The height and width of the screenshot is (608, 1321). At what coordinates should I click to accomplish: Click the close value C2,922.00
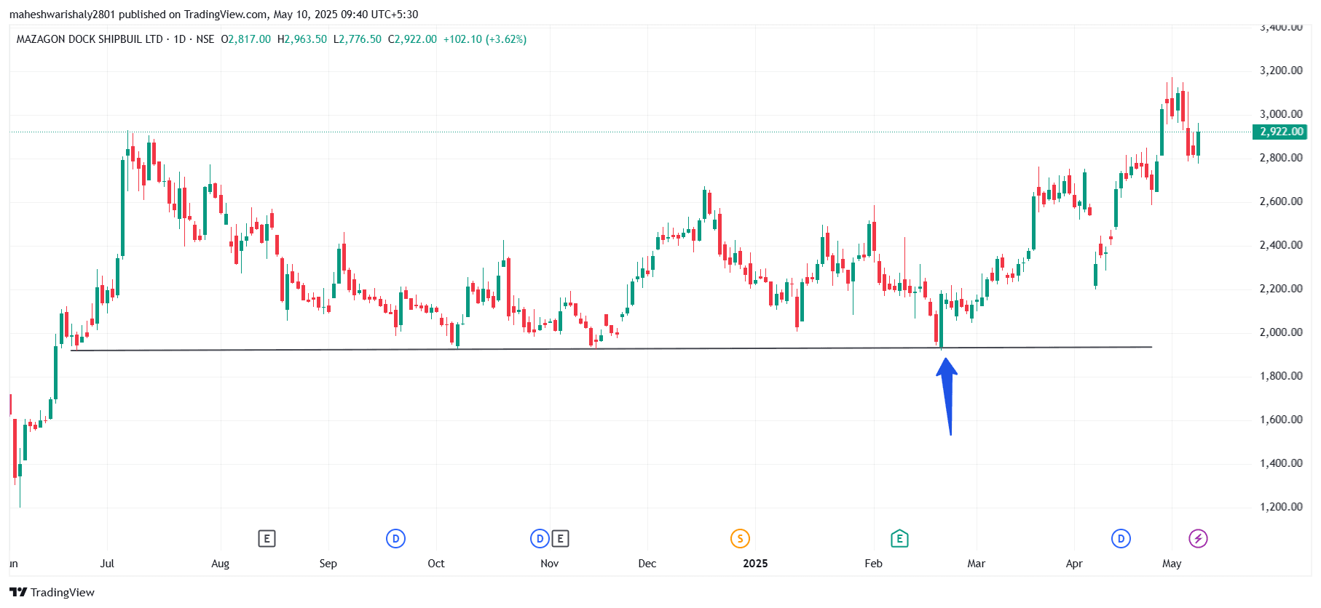coord(412,39)
